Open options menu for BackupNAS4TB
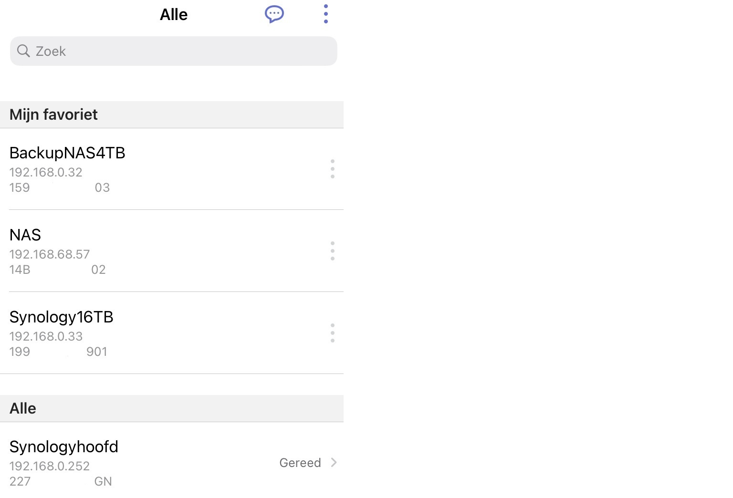This screenshot has width=733, height=498. 333,169
